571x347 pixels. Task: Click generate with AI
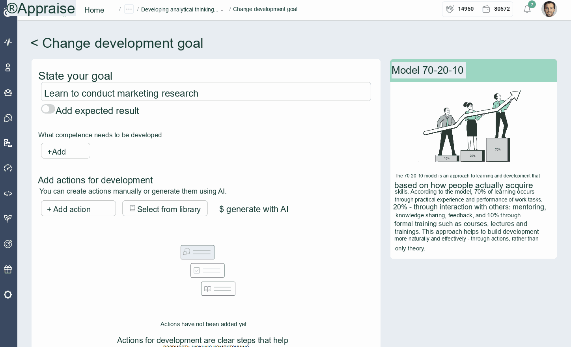(254, 209)
